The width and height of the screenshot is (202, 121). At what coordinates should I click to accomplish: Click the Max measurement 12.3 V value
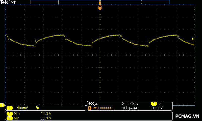46,114
